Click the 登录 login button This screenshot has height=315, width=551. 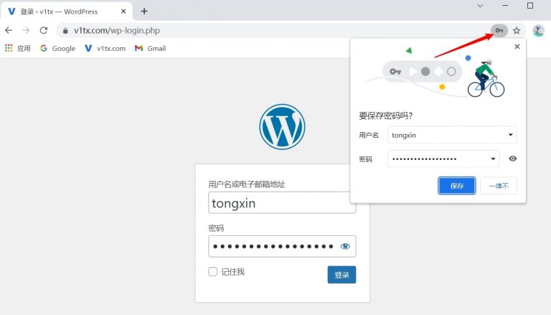[x=342, y=275]
